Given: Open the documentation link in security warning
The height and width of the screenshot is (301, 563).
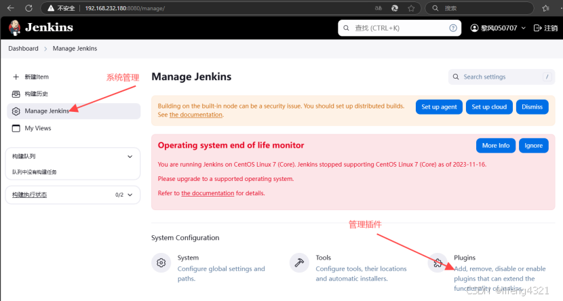Looking at the screenshot, I should pyautogui.click(x=195, y=115).
